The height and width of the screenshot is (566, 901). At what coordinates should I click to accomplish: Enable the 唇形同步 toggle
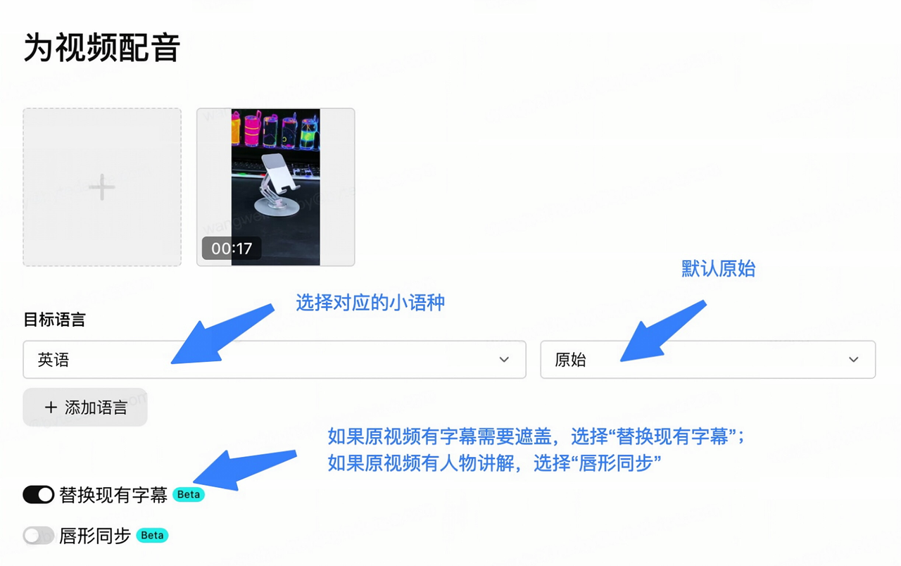[x=39, y=536]
